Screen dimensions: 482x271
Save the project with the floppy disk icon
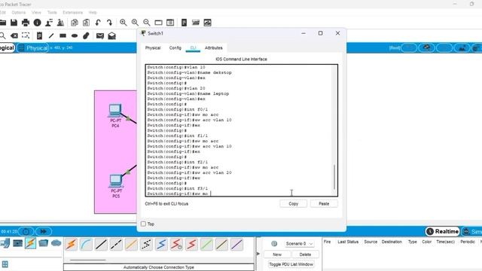coord(14,23)
